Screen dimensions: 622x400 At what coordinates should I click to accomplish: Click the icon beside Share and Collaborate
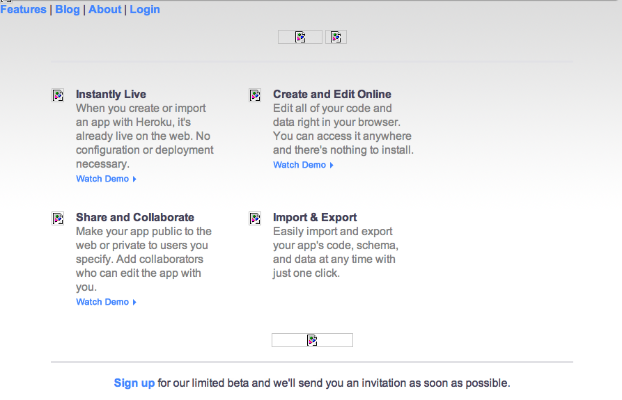tap(58, 218)
